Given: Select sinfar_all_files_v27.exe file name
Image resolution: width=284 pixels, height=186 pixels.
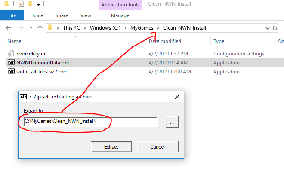Looking at the screenshot, I should (41, 72).
